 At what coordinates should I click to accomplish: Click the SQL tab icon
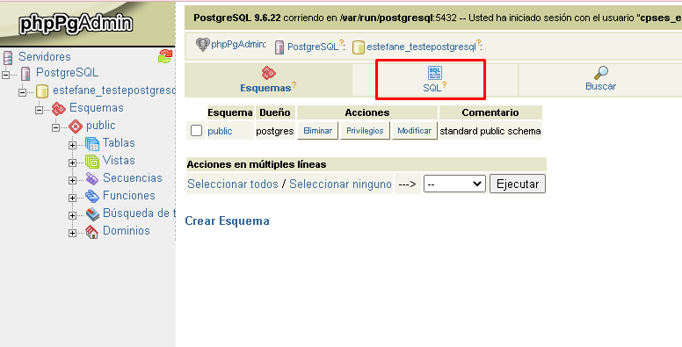pos(434,73)
